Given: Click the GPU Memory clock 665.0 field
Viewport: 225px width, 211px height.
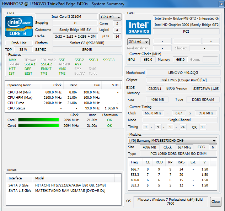Looking at the screenshot, I should (180, 59).
